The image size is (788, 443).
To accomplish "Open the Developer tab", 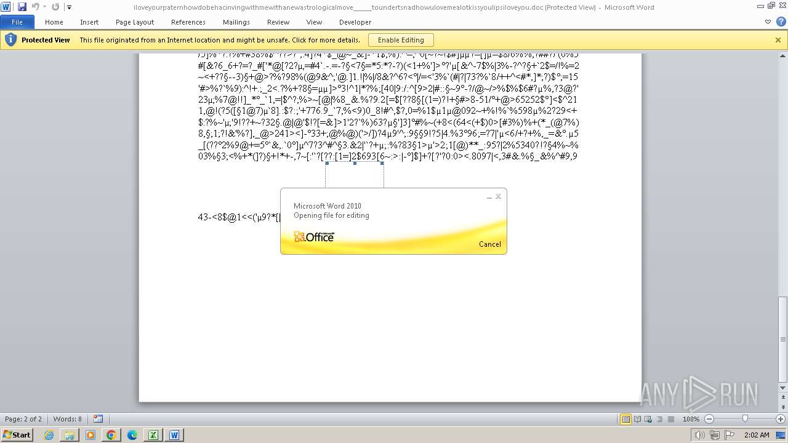I will pos(355,22).
